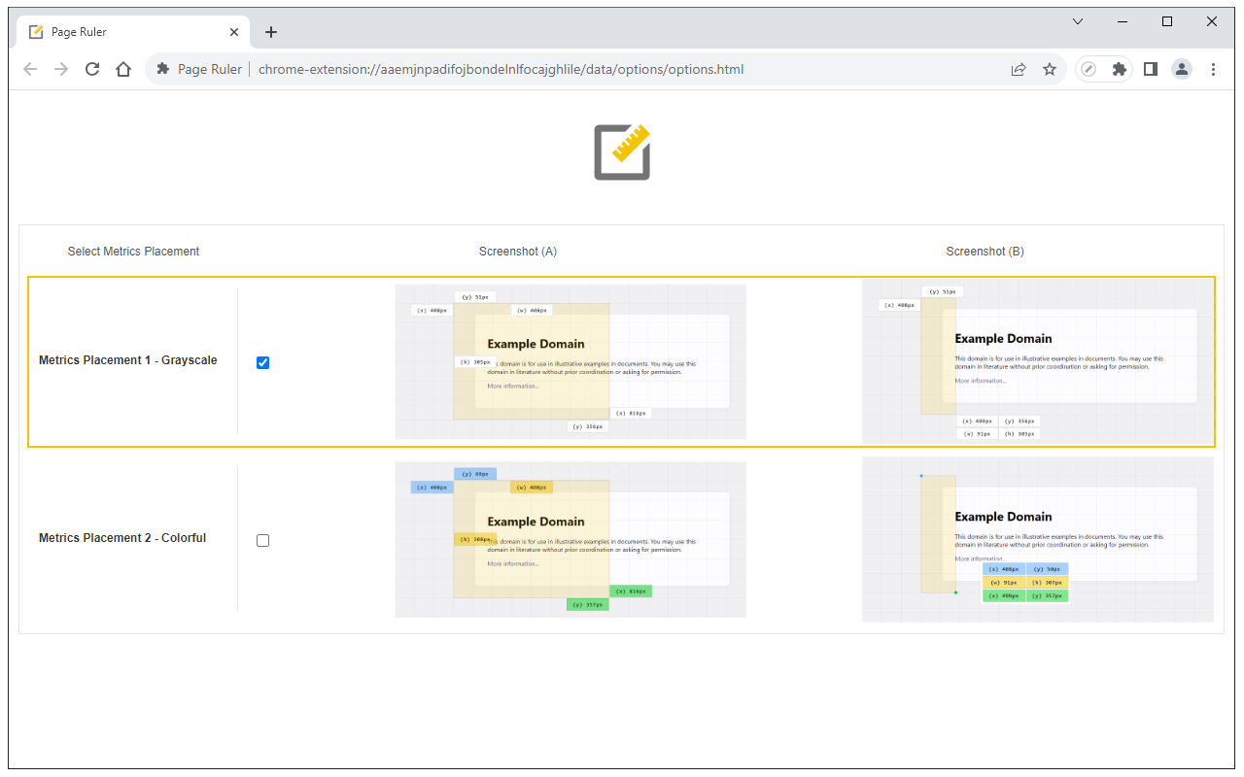Image resolution: width=1244 pixels, height=777 pixels.
Task: Open the Extensions puzzle icon
Action: point(1120,69)
